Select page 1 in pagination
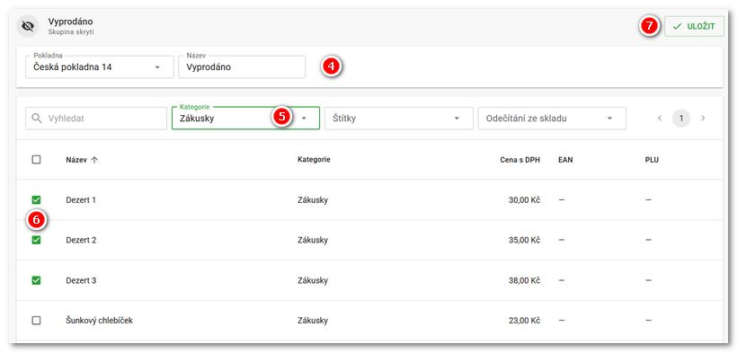 click(x=681, y=119)
